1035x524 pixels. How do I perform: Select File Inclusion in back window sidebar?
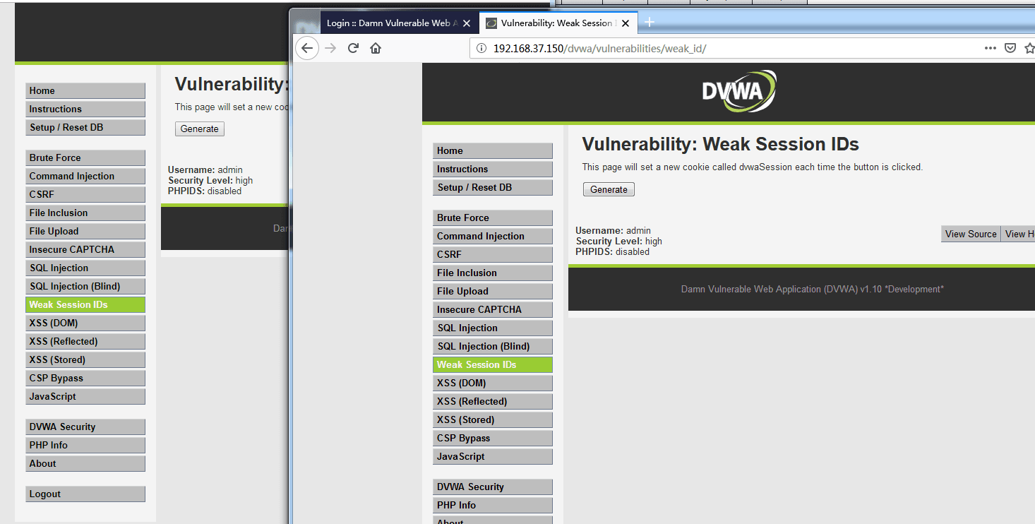coord(85,213)
